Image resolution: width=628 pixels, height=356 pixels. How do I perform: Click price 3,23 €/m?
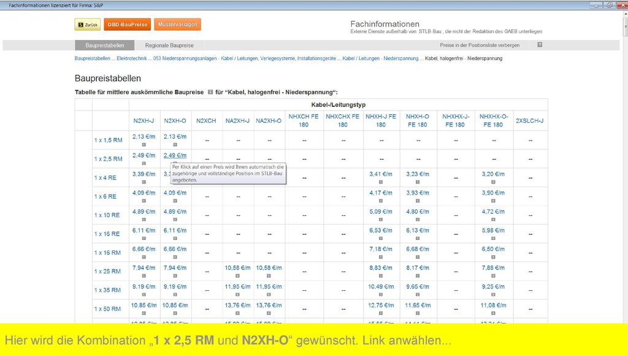click(x=417, y=174)
